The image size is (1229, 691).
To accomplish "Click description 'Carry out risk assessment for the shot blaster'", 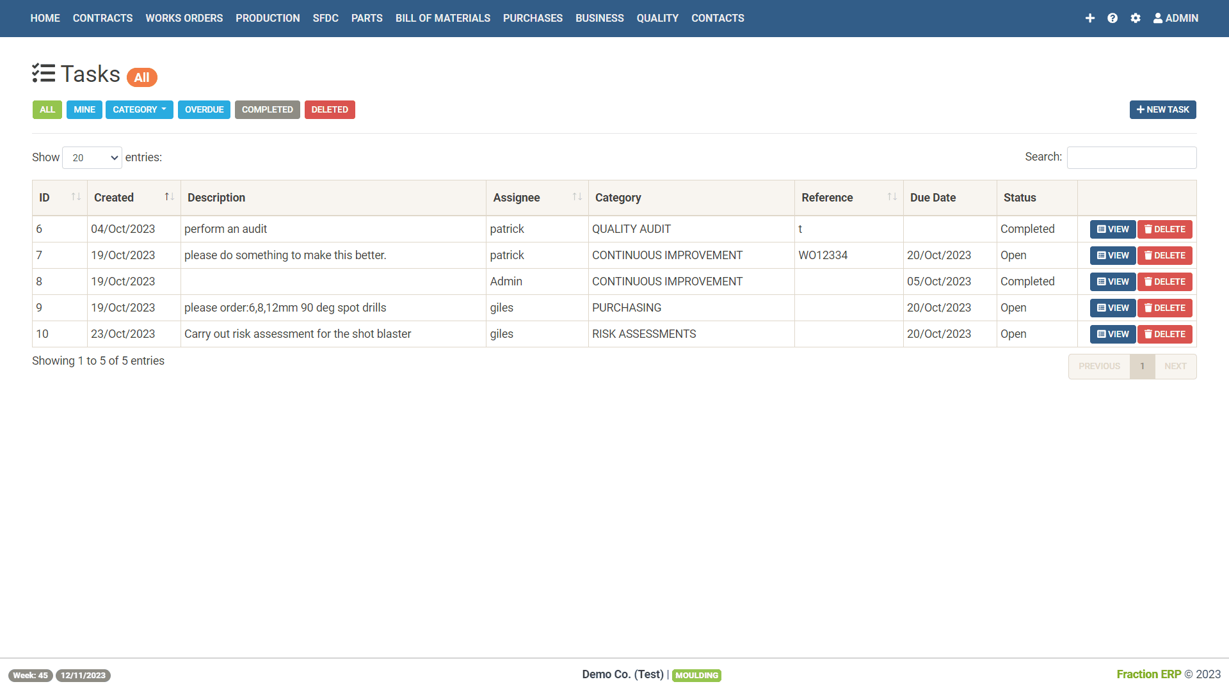I will click(298, 334).
